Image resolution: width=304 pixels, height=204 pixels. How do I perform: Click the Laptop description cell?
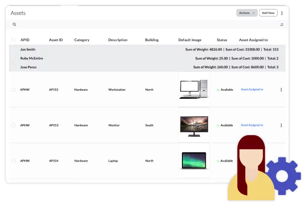pyautogui.click(x=113, y=161)
